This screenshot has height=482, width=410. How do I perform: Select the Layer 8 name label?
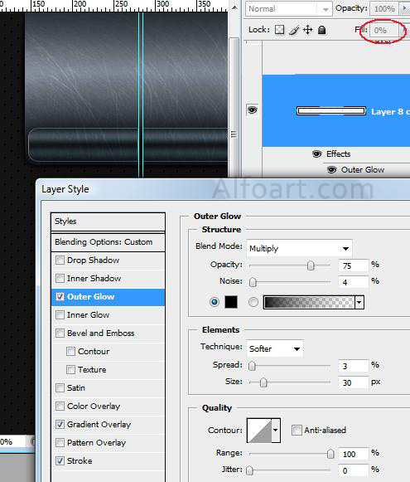390,112
